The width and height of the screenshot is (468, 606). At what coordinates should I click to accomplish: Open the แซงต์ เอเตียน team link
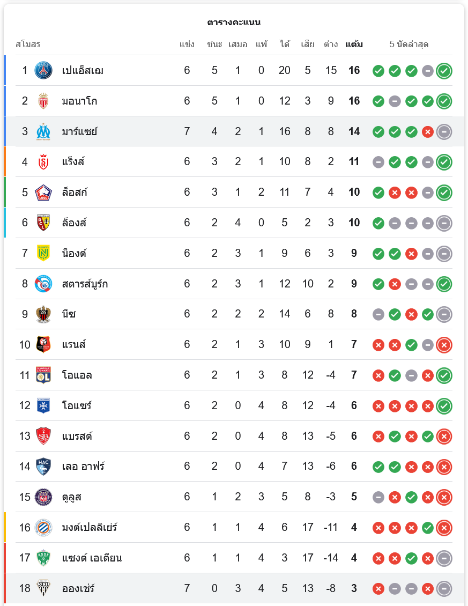point(92,558)
